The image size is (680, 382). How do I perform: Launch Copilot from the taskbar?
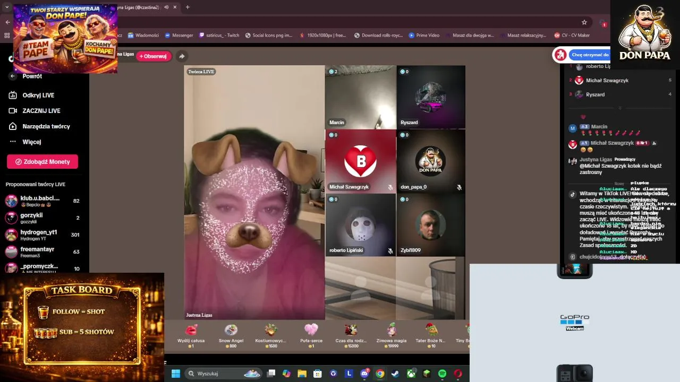(286, 374)
